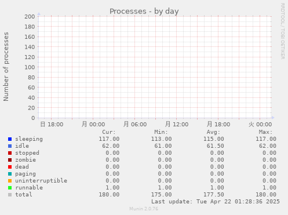Click the 0 y-axis tick label
288x215 pixels.
33,118
